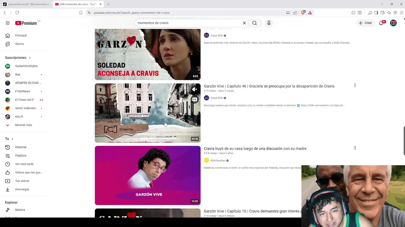Go to YouTube Premium home logo
The width and height of the screenshot is (405, 227).
point(26,23)
